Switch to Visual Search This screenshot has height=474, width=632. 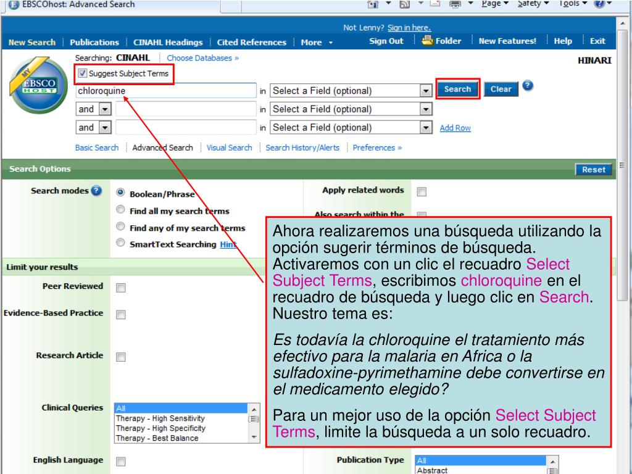click(230, 148)
